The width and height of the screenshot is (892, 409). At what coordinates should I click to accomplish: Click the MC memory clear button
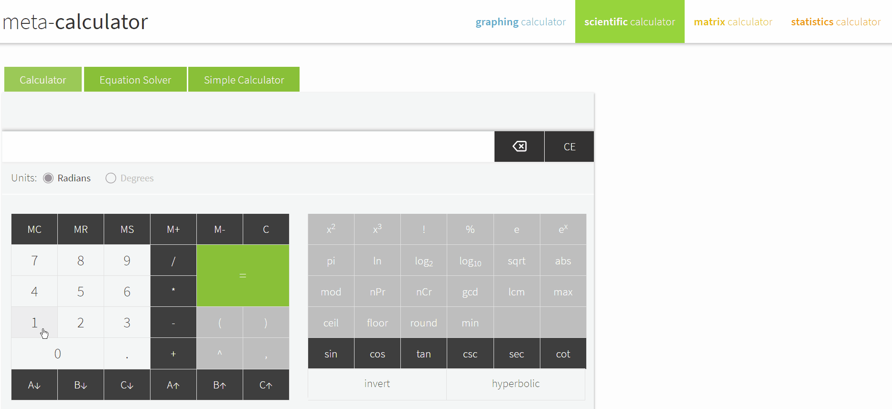[34, 229]
